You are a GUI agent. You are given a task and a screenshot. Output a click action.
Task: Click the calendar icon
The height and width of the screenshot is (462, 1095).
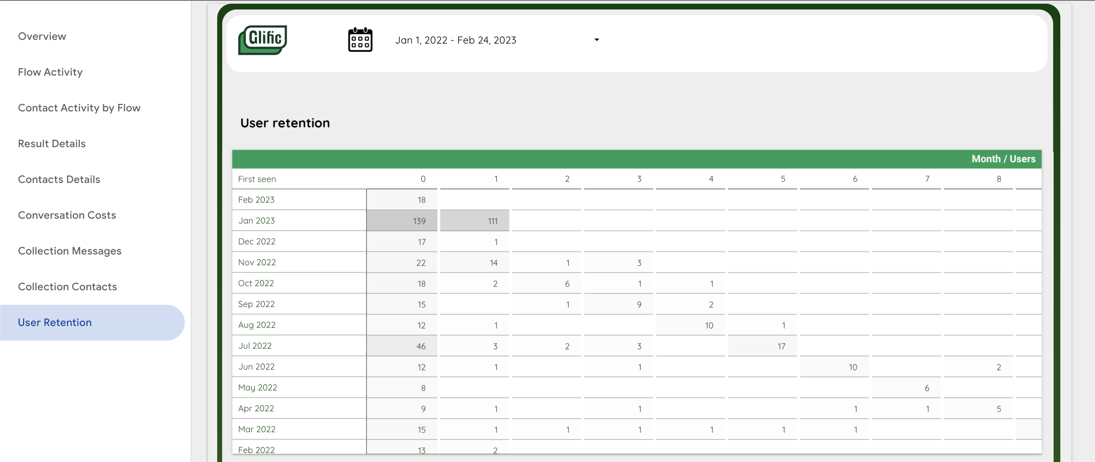click(x=360, y=40)
